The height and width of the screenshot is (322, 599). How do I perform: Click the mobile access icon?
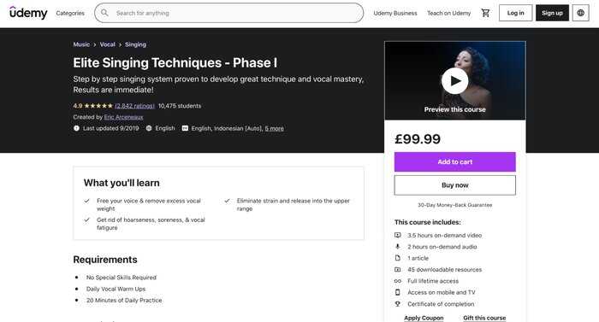tap(398, 292)
